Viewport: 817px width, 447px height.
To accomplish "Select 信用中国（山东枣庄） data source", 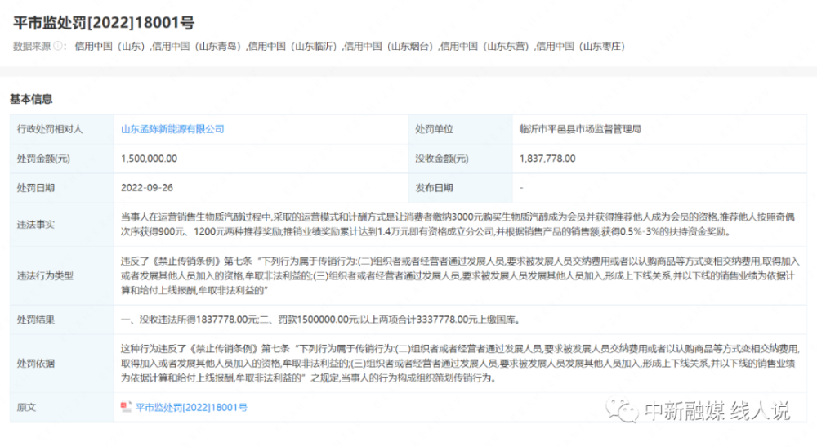I will tap(580, 46).
